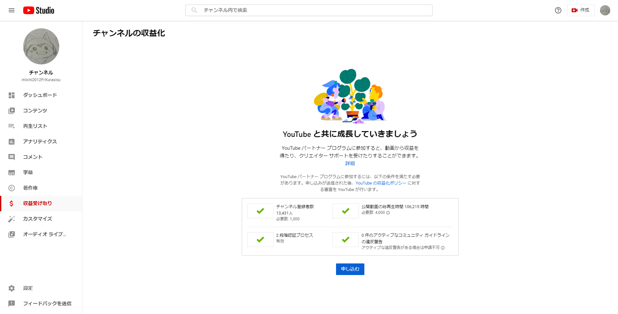The image size is (618, 314).
Task: Open the アナリティクス menu item
Action: [41, 142]
